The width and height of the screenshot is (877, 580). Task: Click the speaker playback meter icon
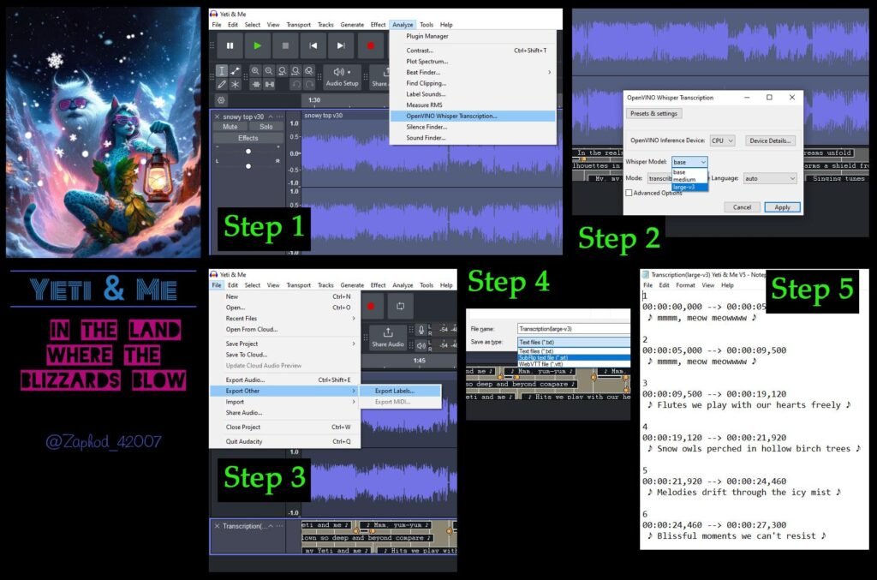pyautogui.click(x=421, y=345)
